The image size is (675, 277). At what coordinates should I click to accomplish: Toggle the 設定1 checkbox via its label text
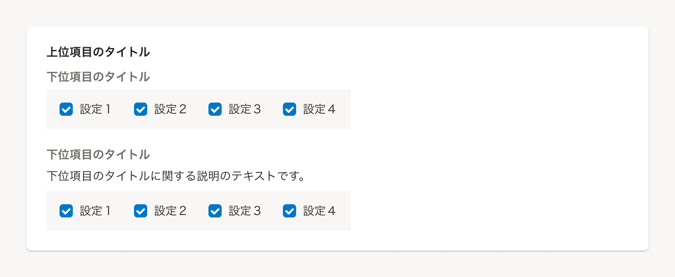(95, 109)
